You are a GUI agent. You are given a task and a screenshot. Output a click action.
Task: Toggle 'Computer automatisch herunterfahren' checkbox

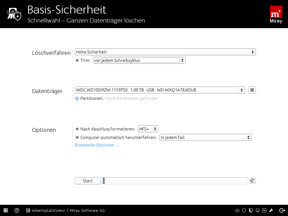pyautogui.click(x=77, y=138)
